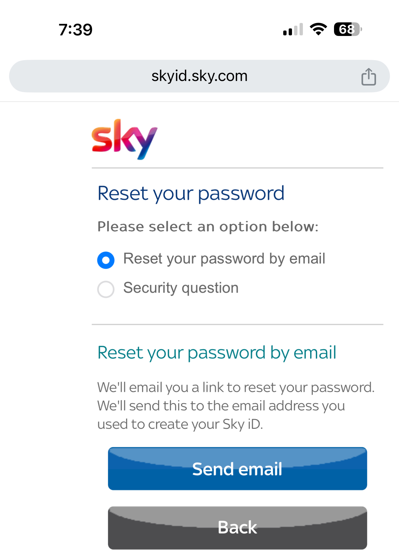Click the skyid.sky.com address field
399x550 pixels.
pos(199,76)
